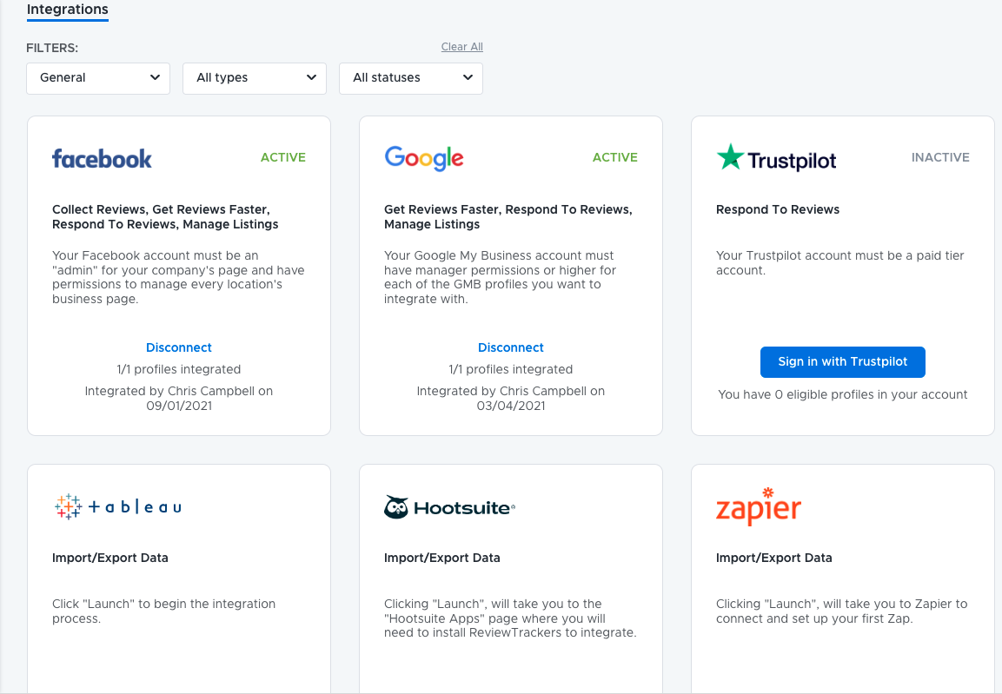Screen dimensions: 1002x694
Task: Click the Google ACTIVE status label
Action: click(x=614, y=158)
